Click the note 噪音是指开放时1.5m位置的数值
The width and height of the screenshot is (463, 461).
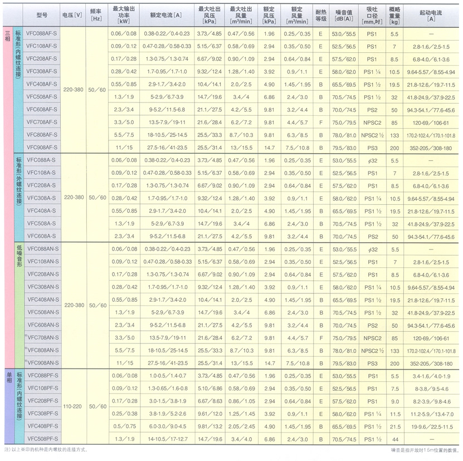pyautogui.click(x=425, y=450)
